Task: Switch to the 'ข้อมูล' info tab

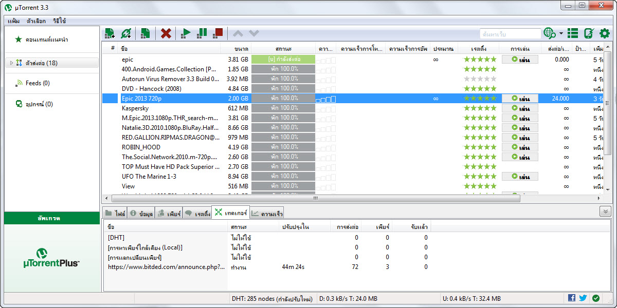Action: [x=140, y=213]
